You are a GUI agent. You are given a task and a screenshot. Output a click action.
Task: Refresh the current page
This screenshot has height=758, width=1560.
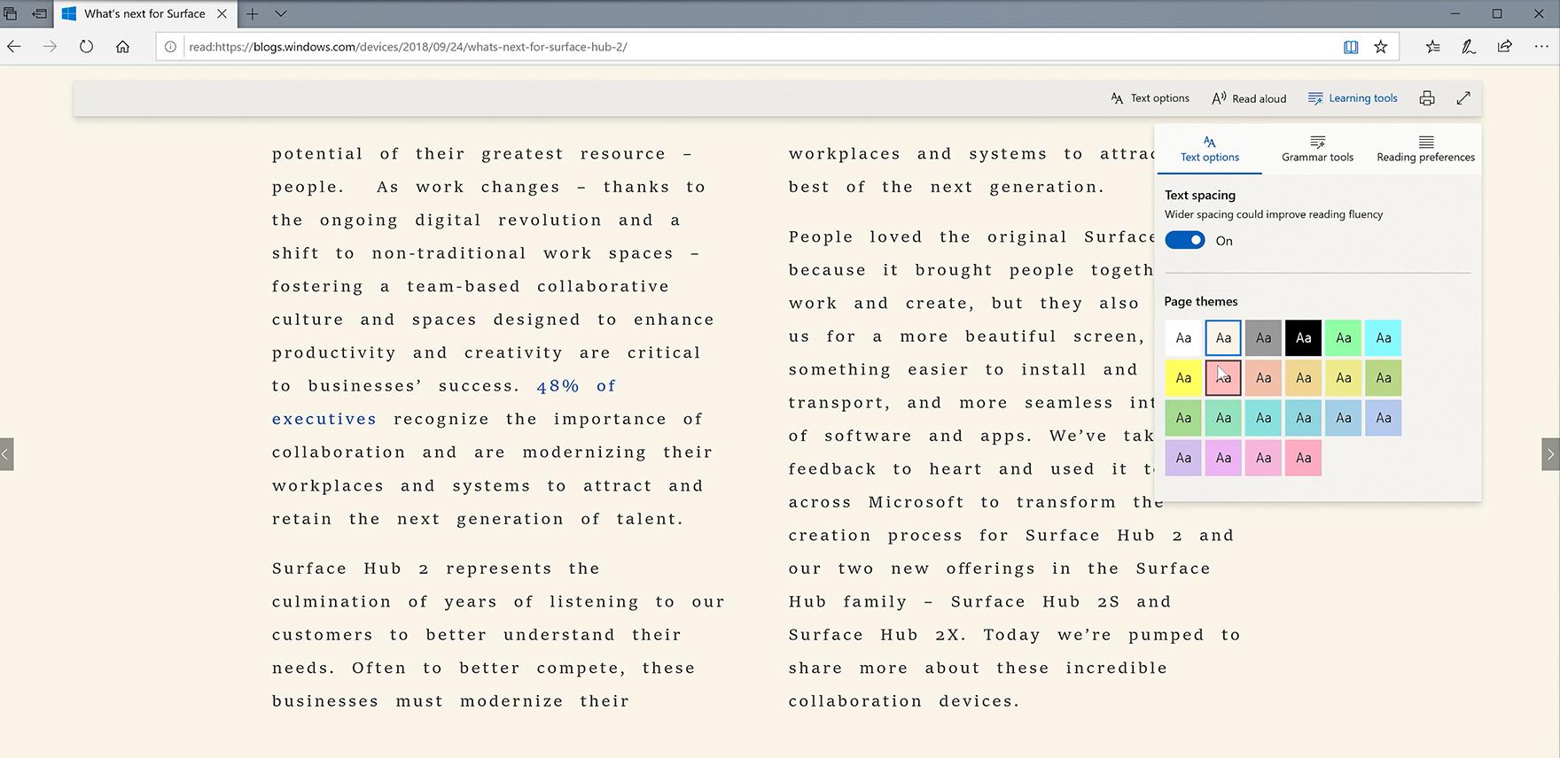coord(86,47)
